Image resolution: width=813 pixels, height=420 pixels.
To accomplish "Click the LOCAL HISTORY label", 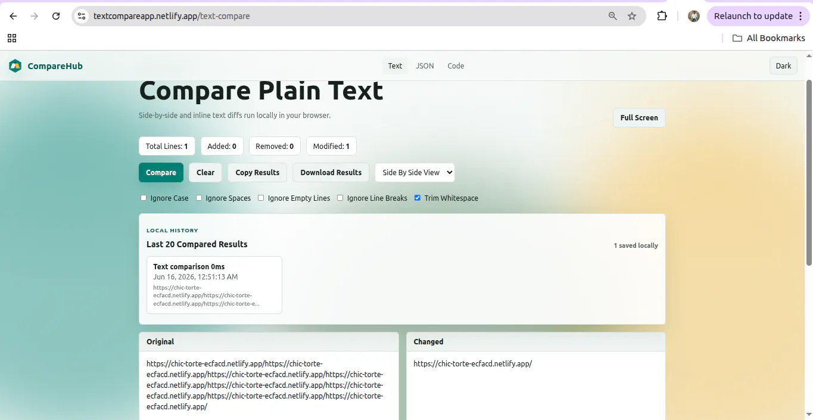I will (172, 231).
